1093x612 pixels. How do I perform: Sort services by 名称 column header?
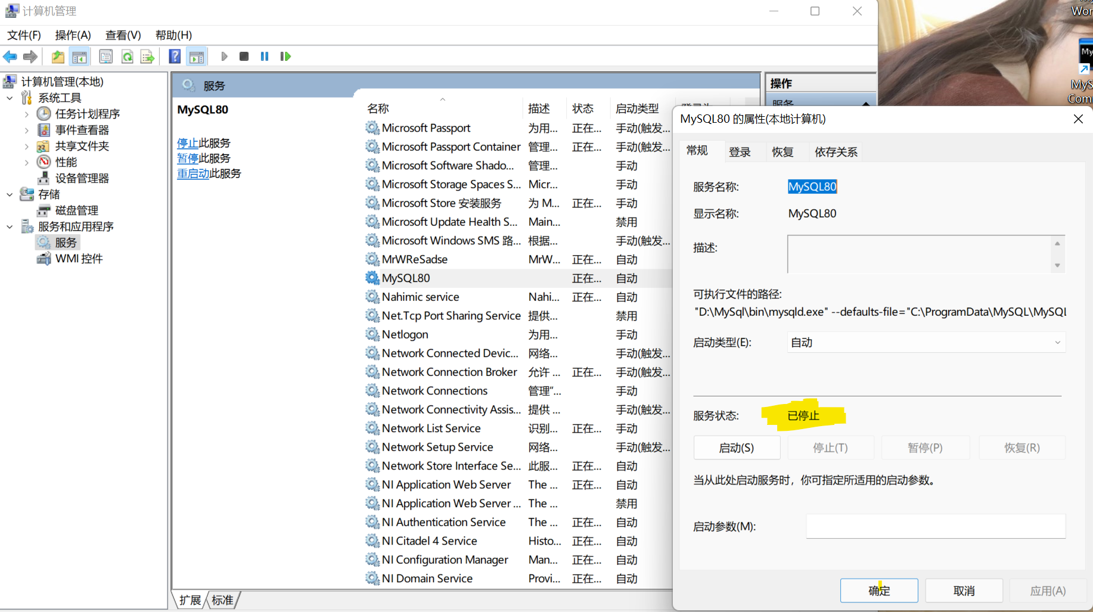pos(443,108)
